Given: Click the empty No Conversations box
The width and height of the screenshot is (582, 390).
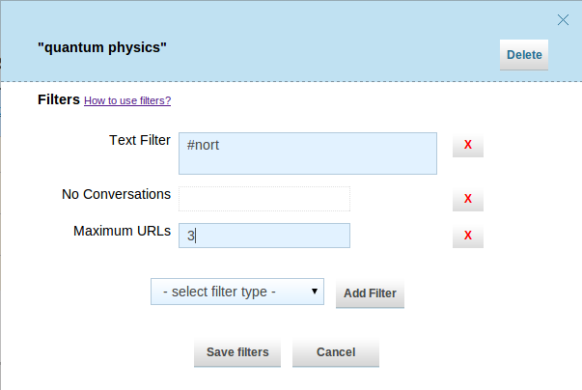Looking at the screenshot, I should [x=264, y=199].
